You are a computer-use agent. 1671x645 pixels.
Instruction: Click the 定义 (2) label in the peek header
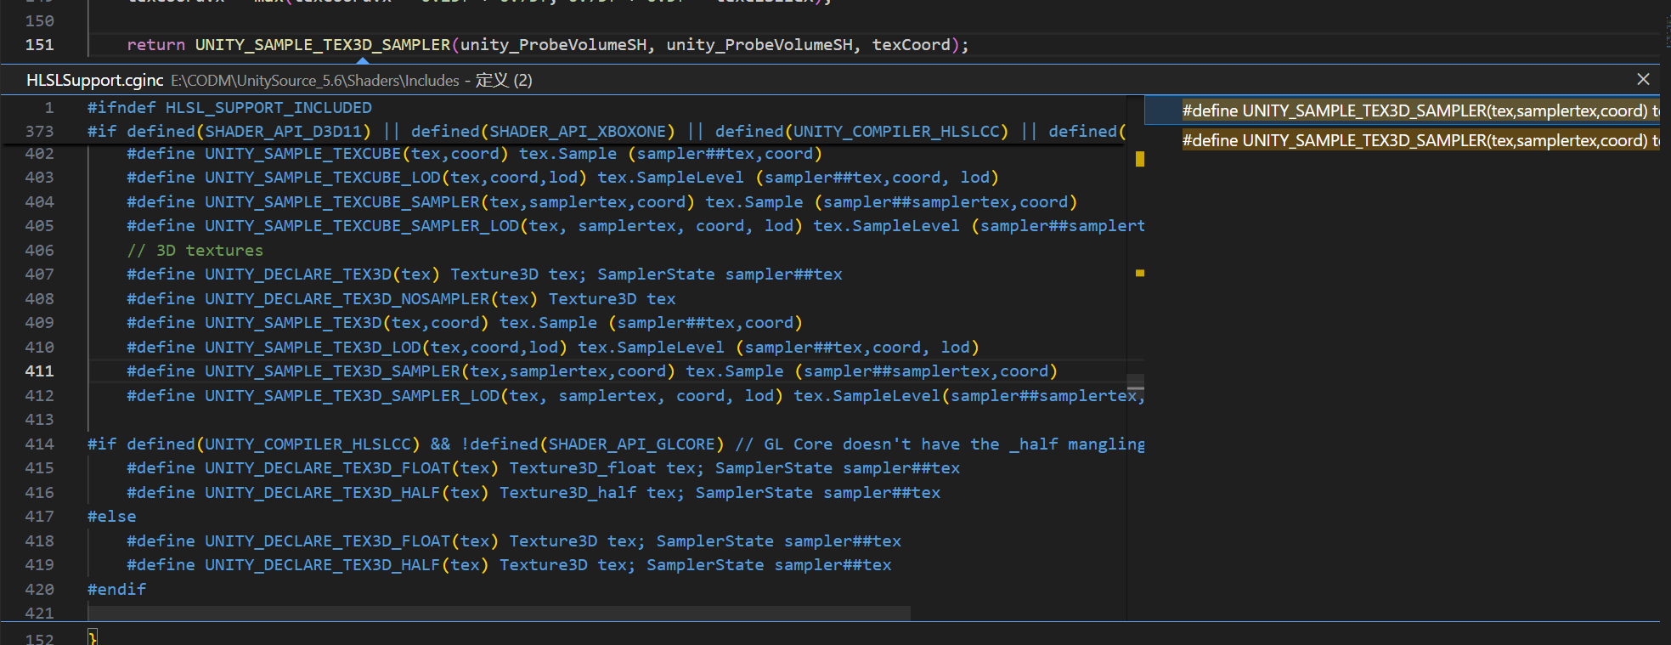click(504, 80)
